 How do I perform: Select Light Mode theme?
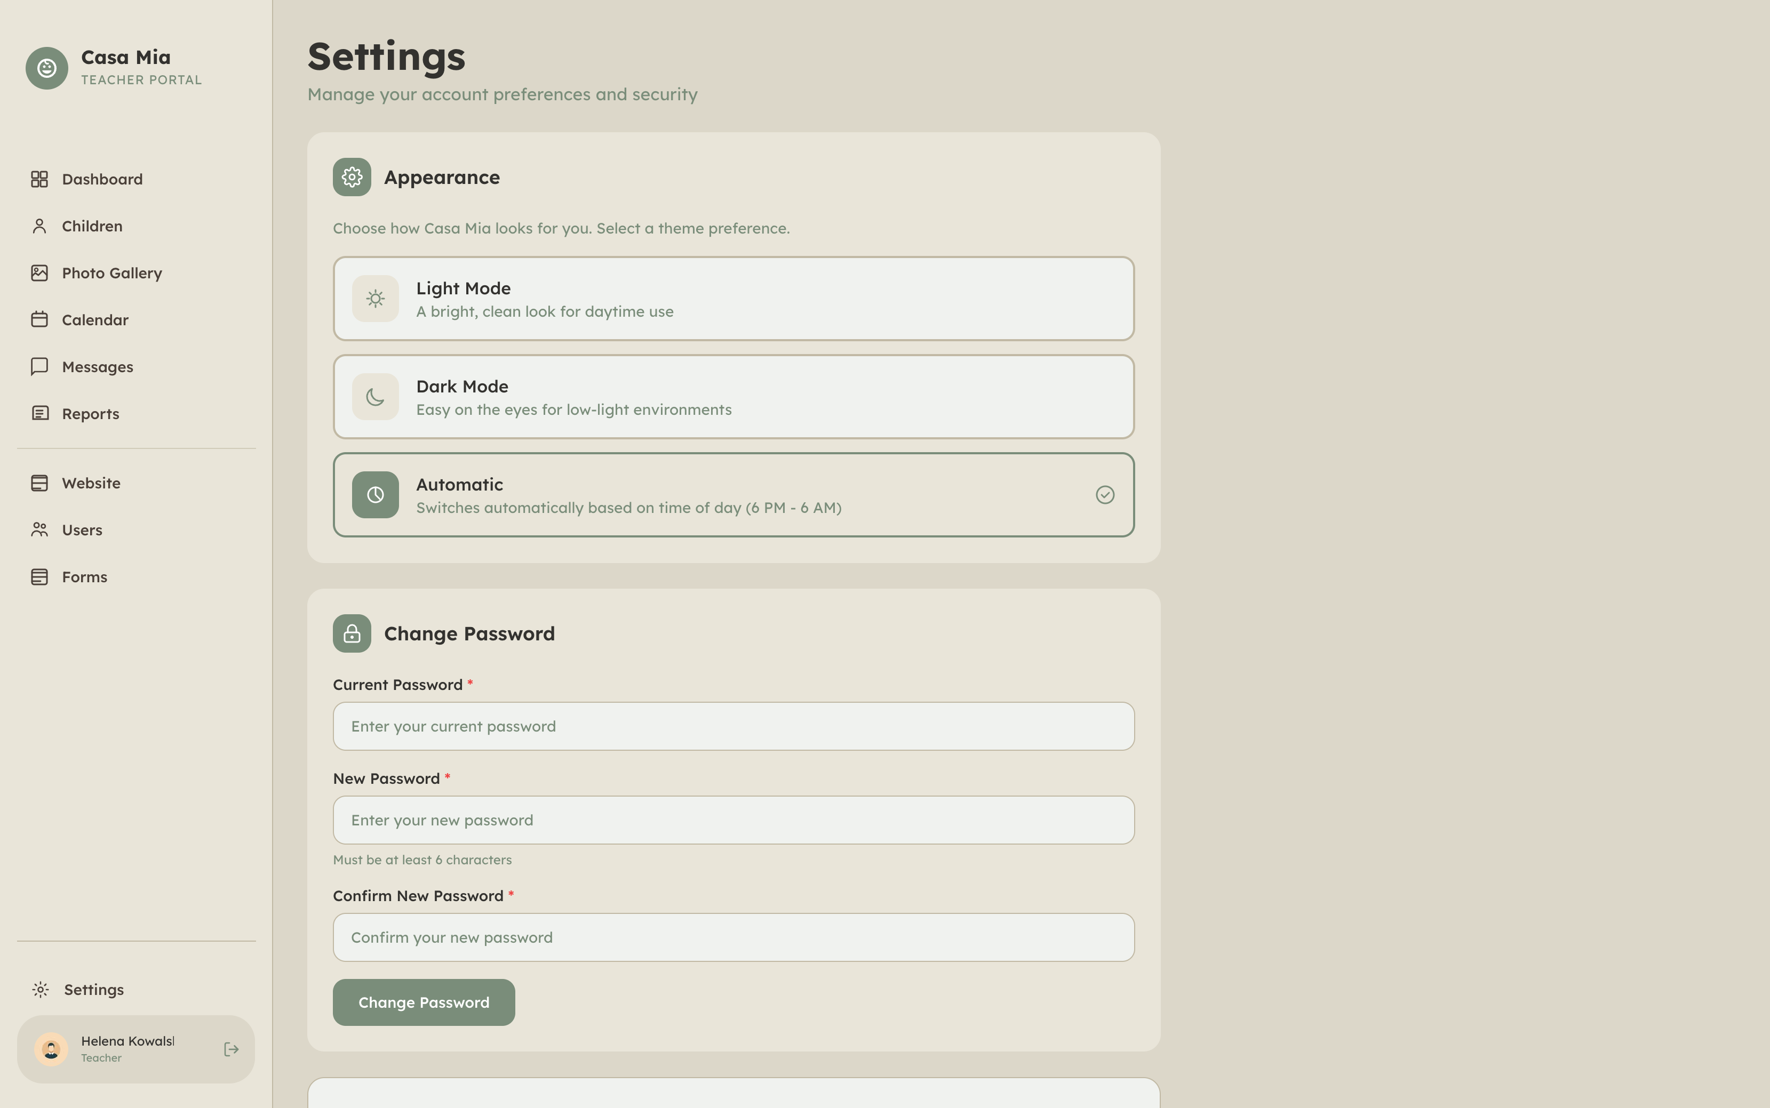pyautogui.click(x=733, y=298)
